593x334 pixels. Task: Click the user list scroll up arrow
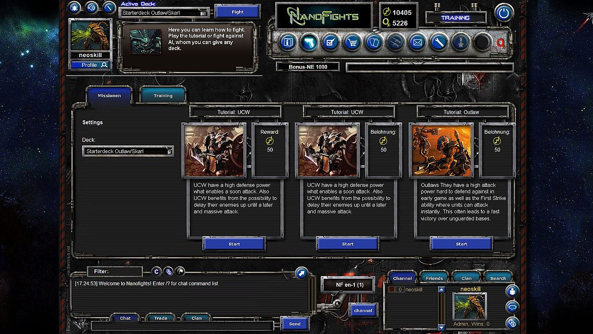coord(442,290)
